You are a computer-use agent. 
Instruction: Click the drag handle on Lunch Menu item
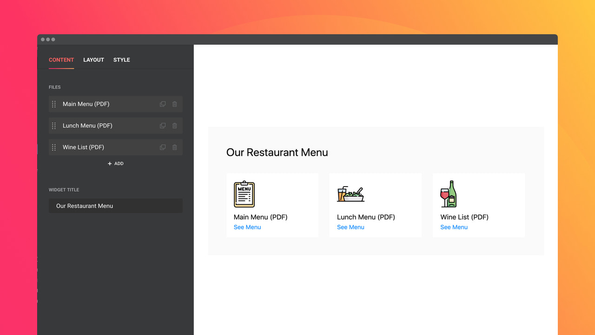point(54,125)
